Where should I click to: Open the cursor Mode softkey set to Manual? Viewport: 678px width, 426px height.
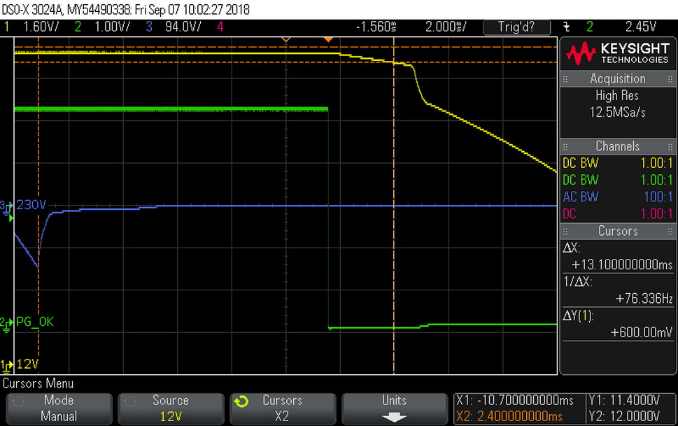click(59, 409)
